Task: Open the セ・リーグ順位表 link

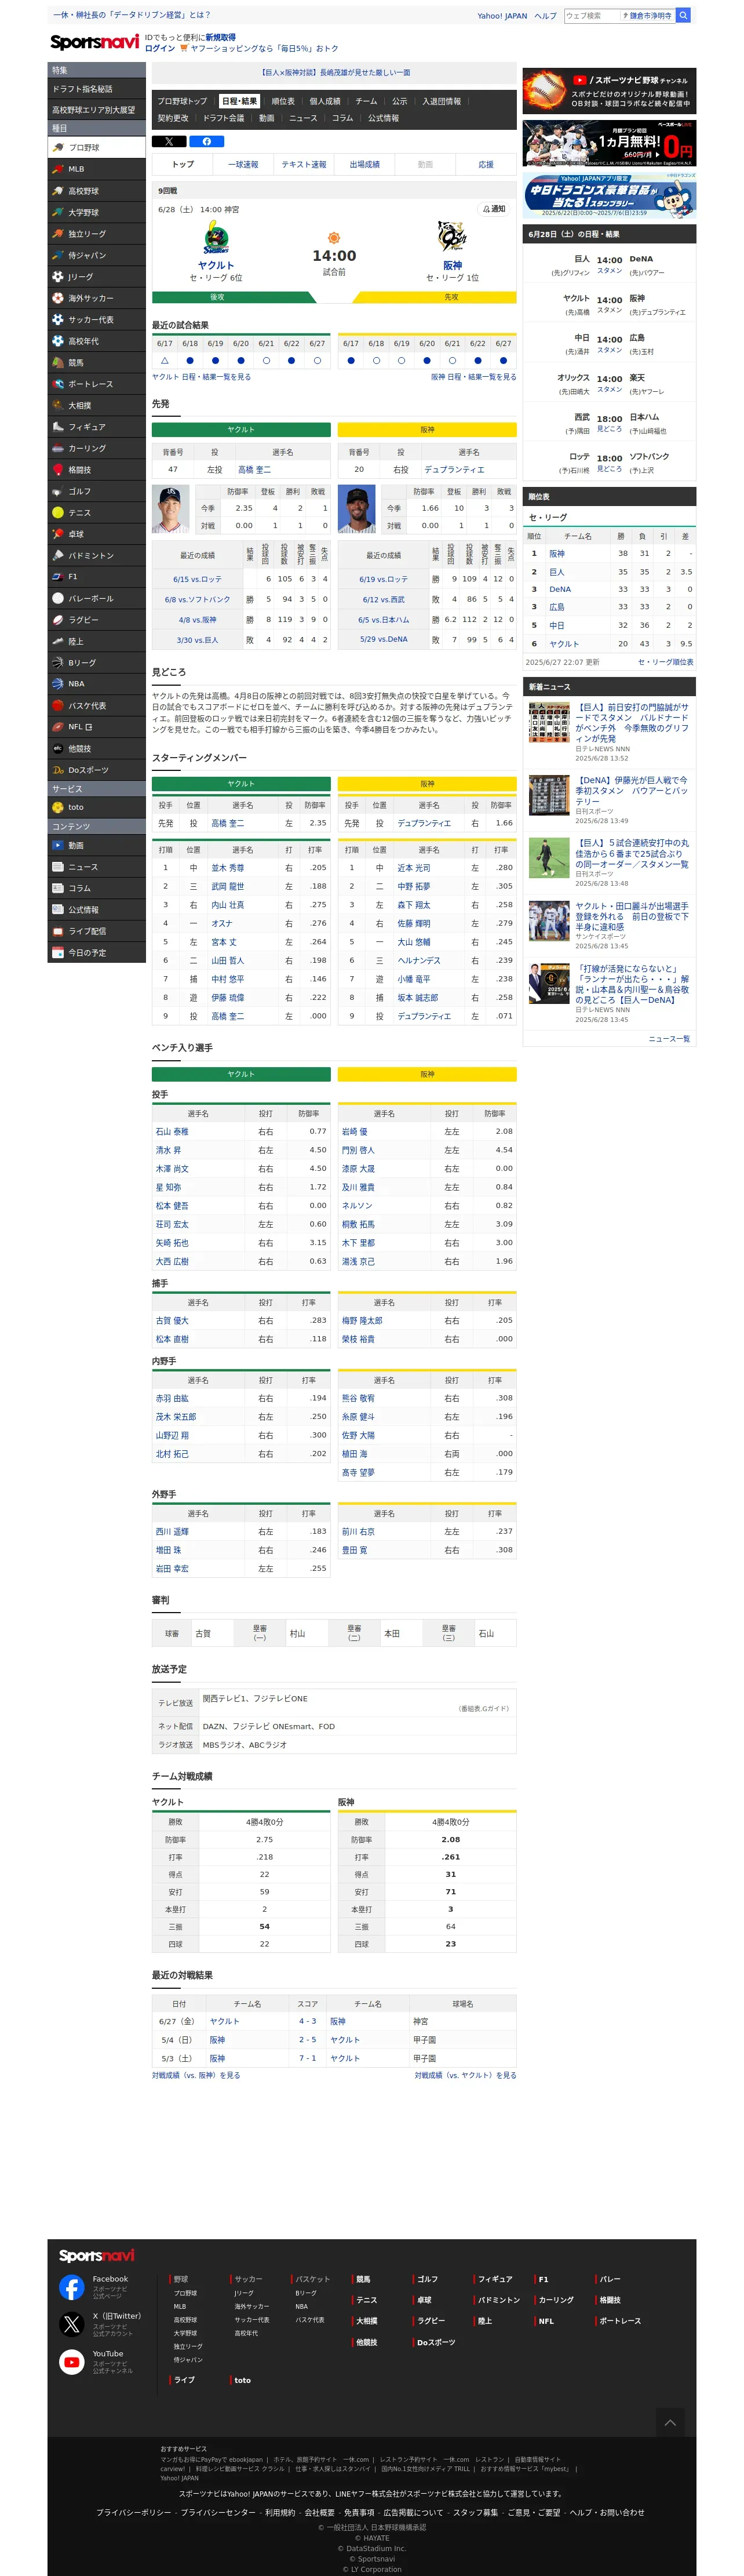Action: point(665,662)
